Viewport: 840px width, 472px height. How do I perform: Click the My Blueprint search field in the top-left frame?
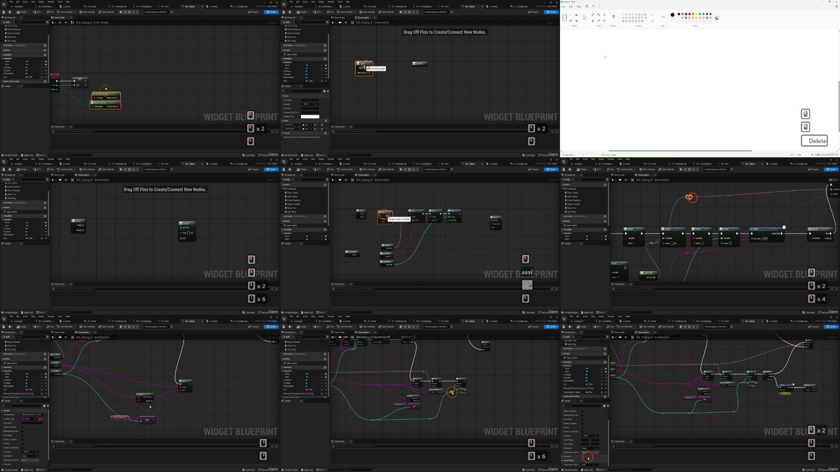click(29, 22)
